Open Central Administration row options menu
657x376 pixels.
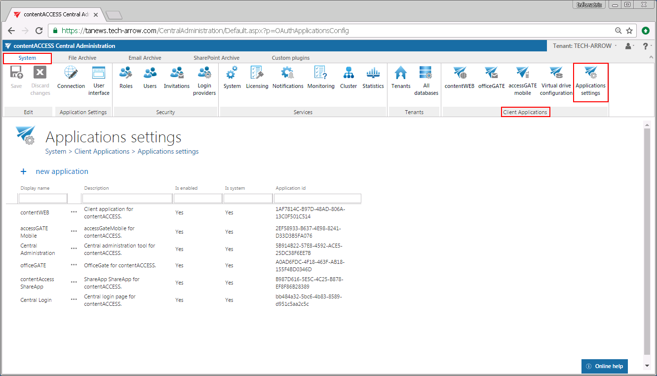pos(74,248)
